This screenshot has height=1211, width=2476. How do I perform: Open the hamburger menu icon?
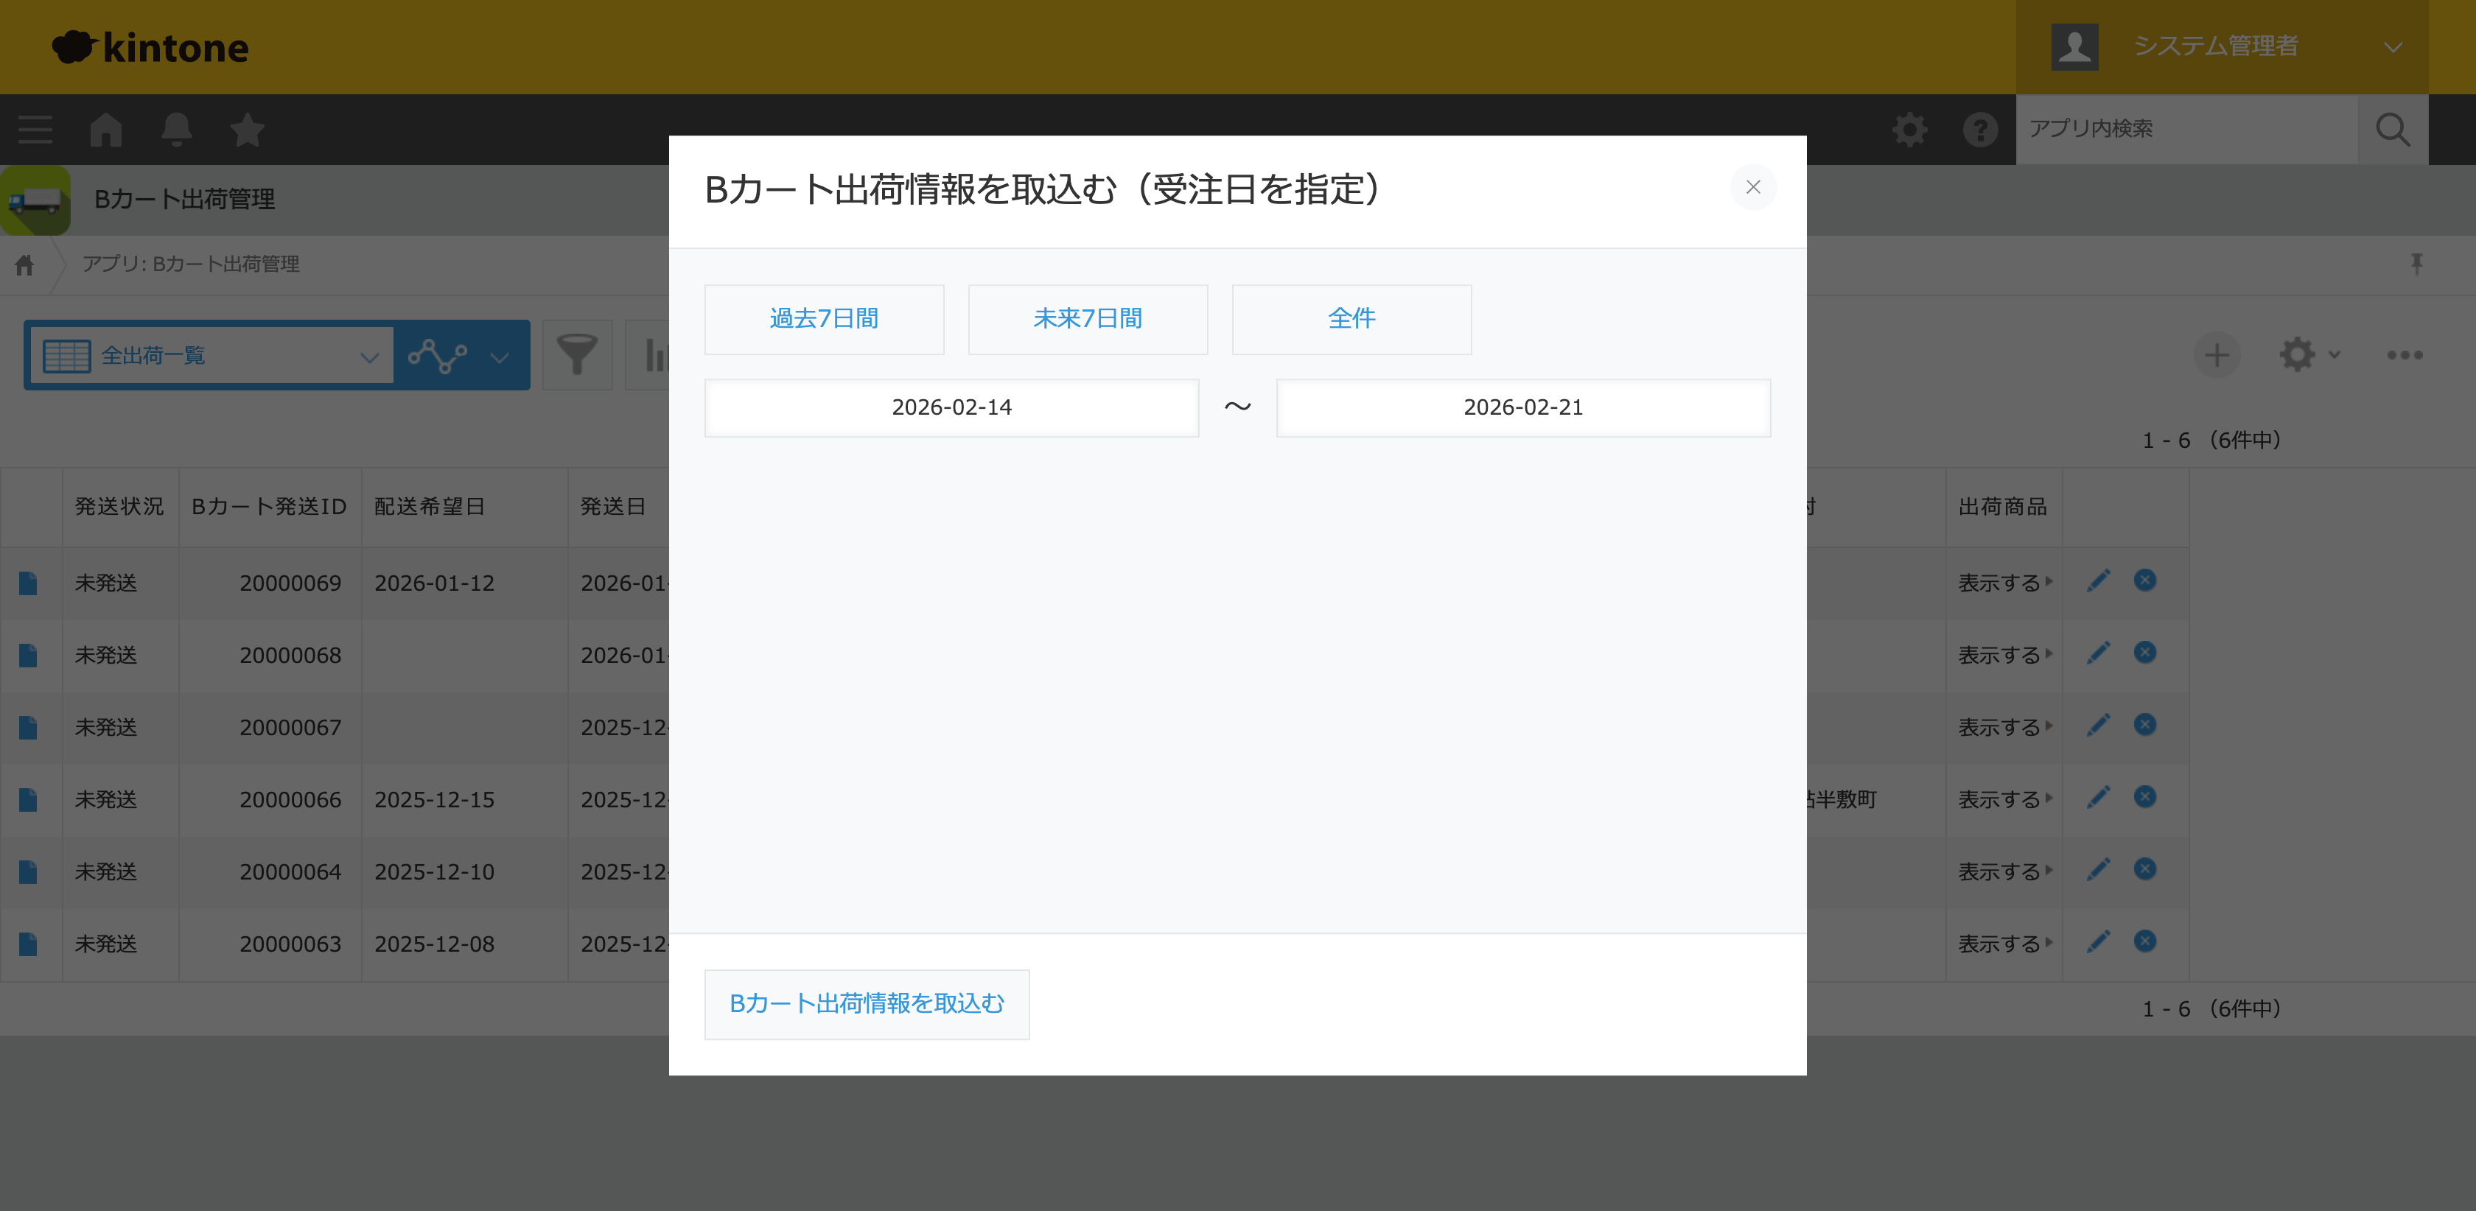point(35,129)
